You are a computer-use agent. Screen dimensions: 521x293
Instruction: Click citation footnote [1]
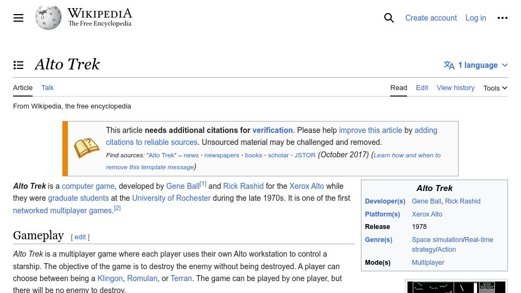point(203,184)
